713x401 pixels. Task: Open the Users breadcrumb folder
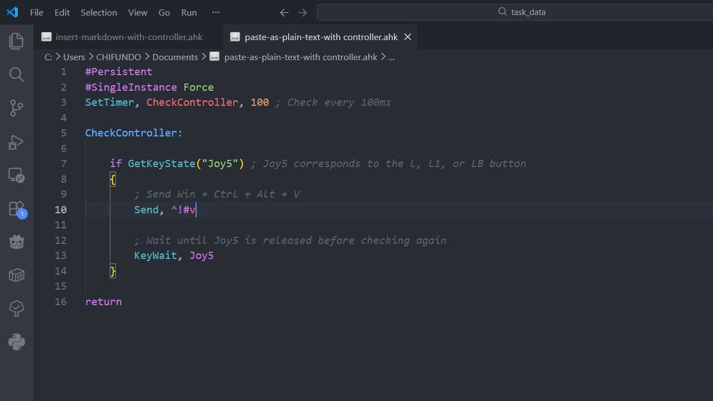(x=74, y=57)
